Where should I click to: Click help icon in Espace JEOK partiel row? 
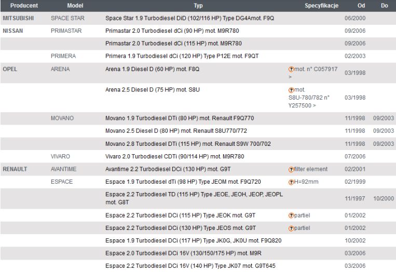point(291,216)
